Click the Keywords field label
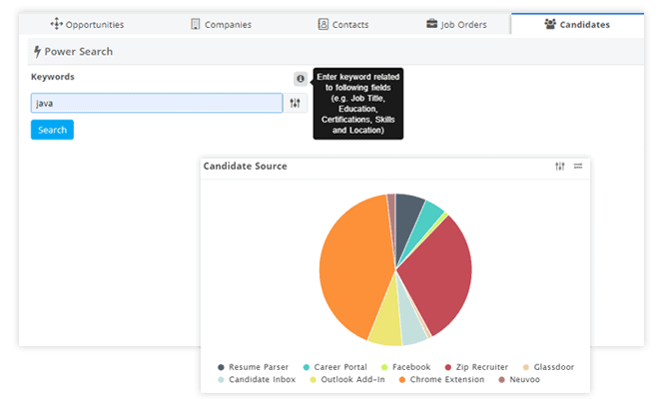The width and height of the screenshot is (669, 399). pos(53,77)
